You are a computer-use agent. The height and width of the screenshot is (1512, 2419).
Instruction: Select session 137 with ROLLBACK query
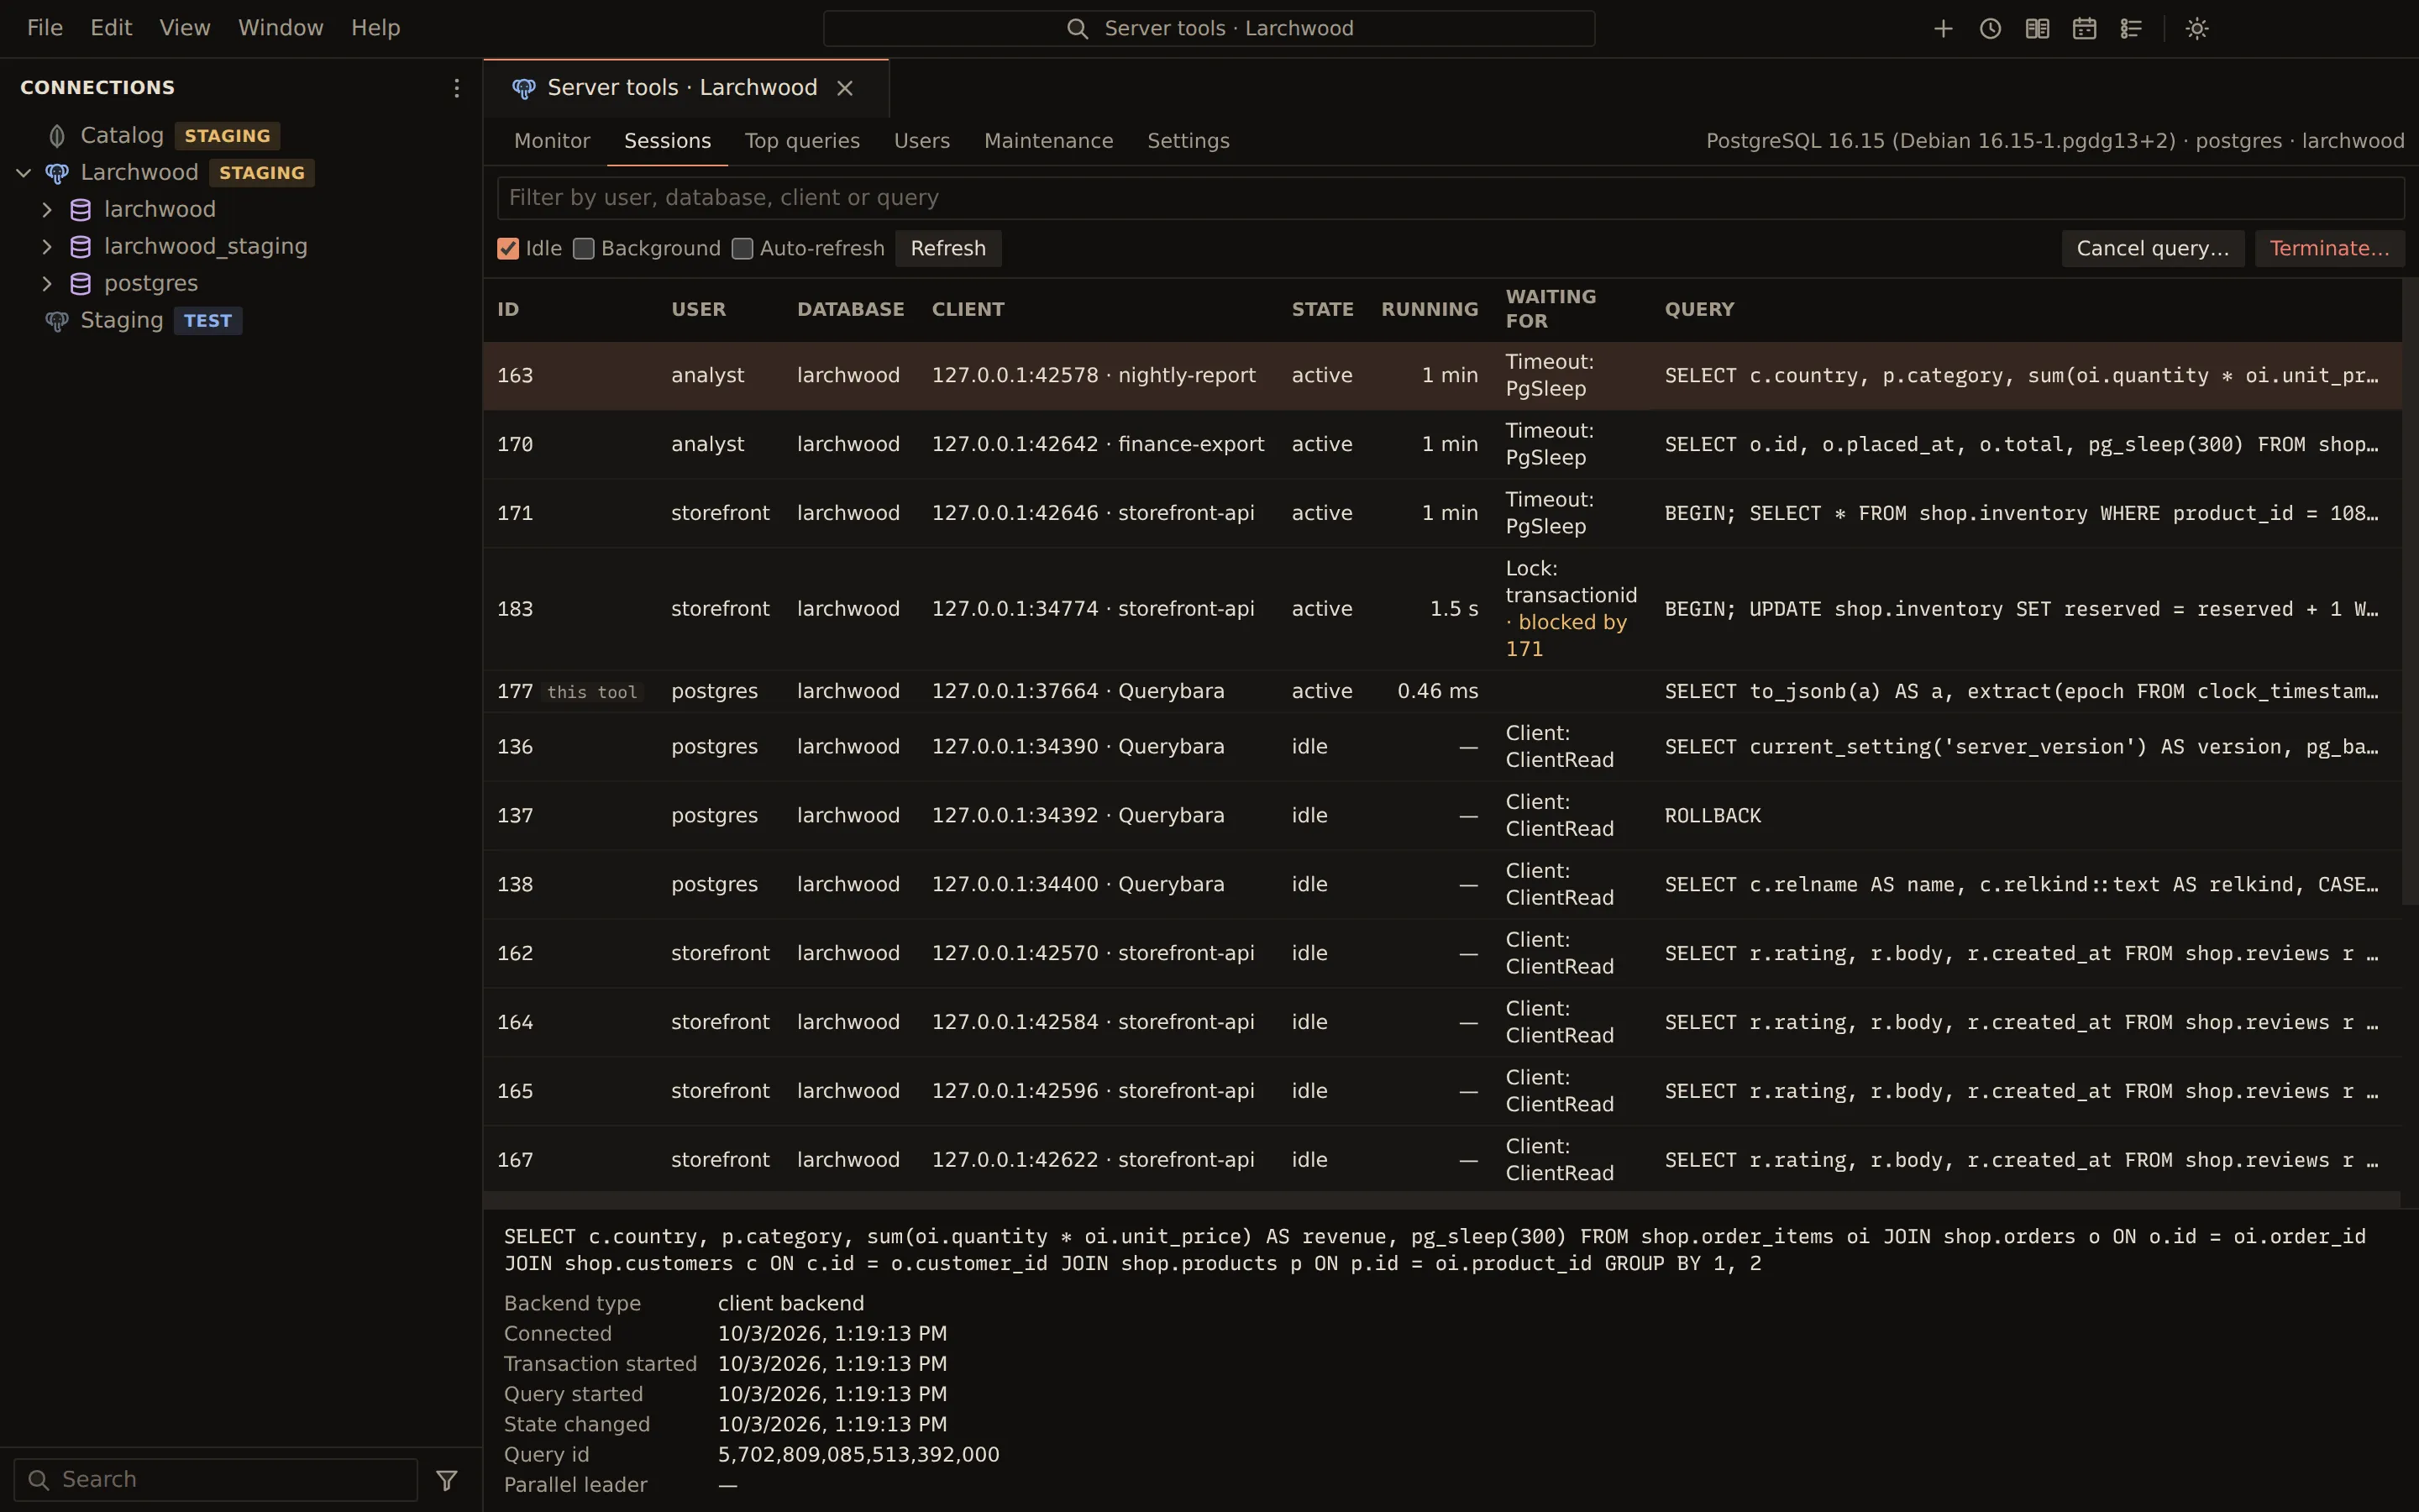1442,816
